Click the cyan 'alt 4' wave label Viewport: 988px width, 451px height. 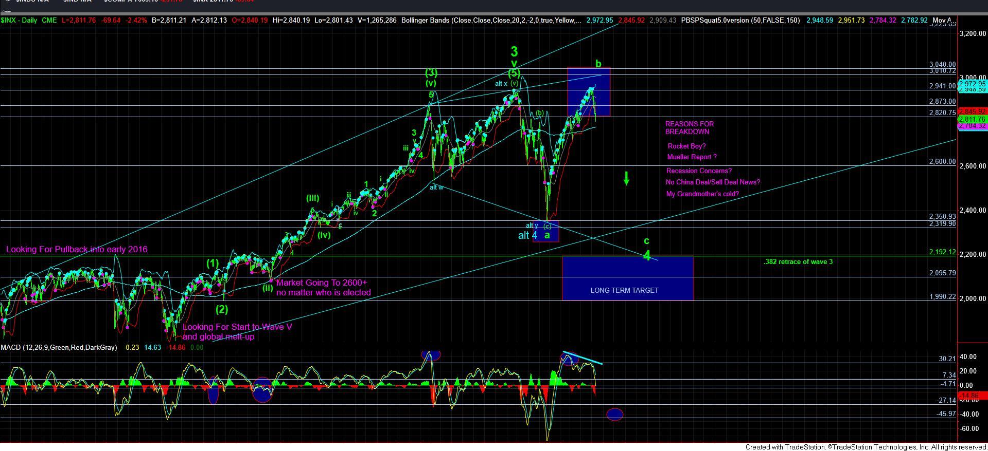point(527,236)
